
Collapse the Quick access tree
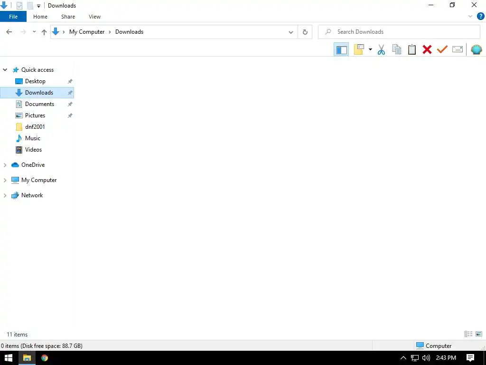[x=5, y=70]
